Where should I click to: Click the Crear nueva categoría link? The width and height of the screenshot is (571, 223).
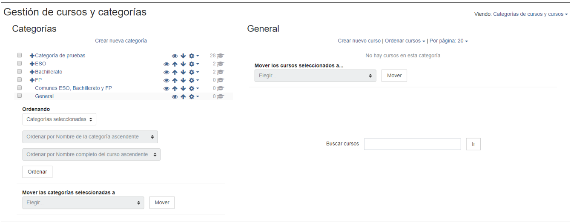click(121, 41)
